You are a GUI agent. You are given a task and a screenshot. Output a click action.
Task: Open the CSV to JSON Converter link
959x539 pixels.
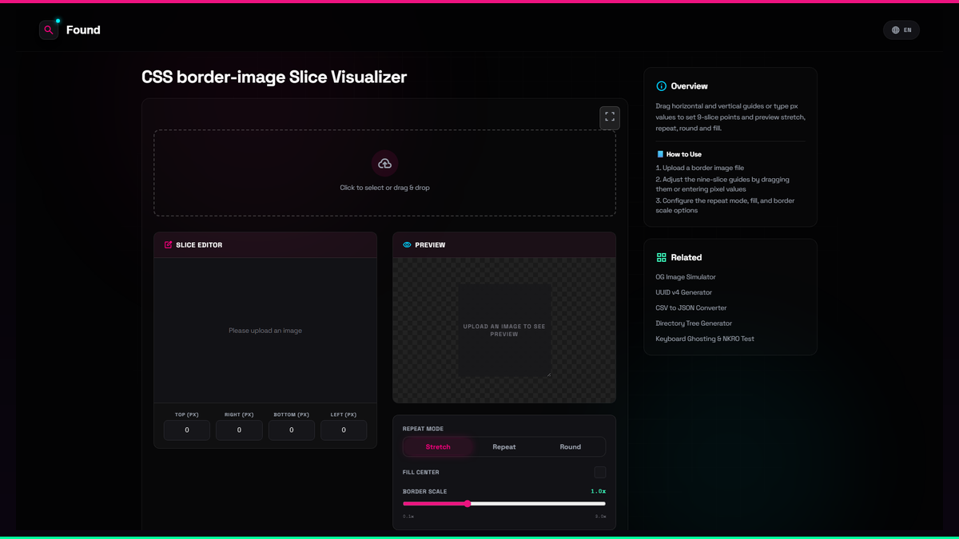tap(691, 307)
